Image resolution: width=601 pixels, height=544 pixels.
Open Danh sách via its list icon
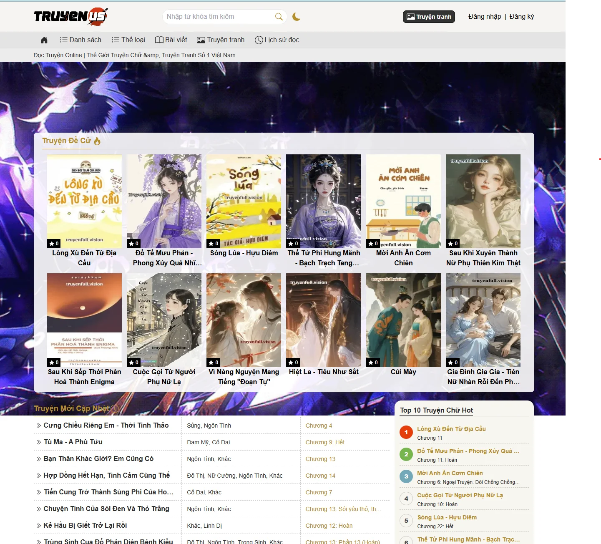[x=63, y=40]
